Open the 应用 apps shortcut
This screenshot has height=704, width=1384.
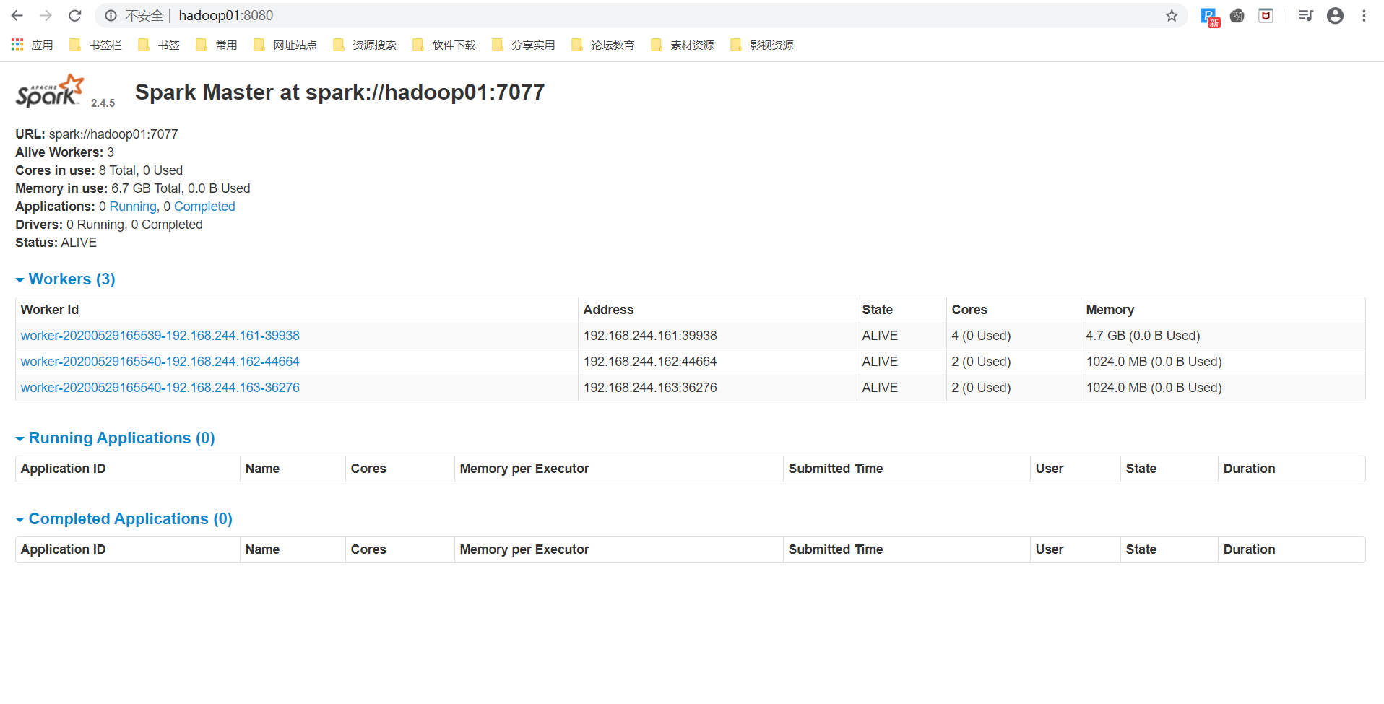click(33, 45)
